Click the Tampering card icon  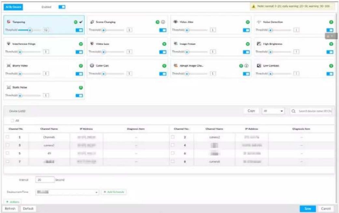coord(9,22)
